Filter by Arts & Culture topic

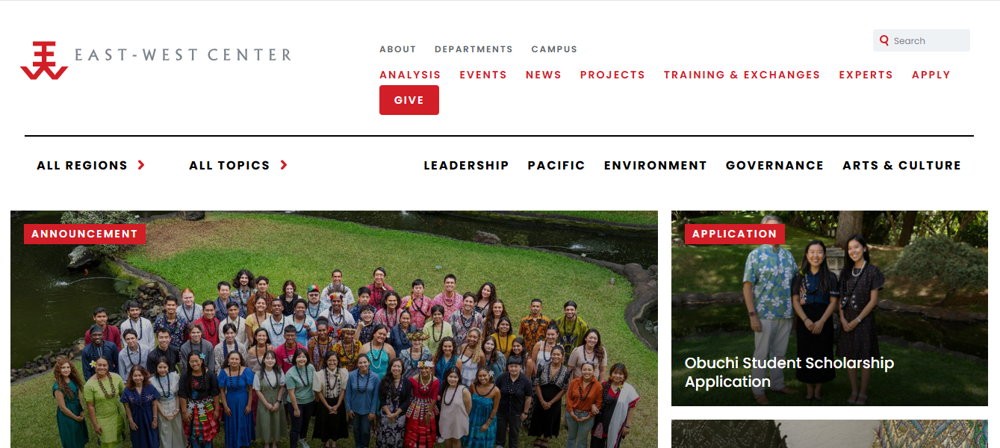[x=901, y=165]
